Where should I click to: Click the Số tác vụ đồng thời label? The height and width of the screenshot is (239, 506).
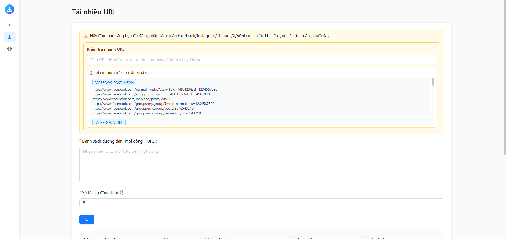(x=100, y=193)
